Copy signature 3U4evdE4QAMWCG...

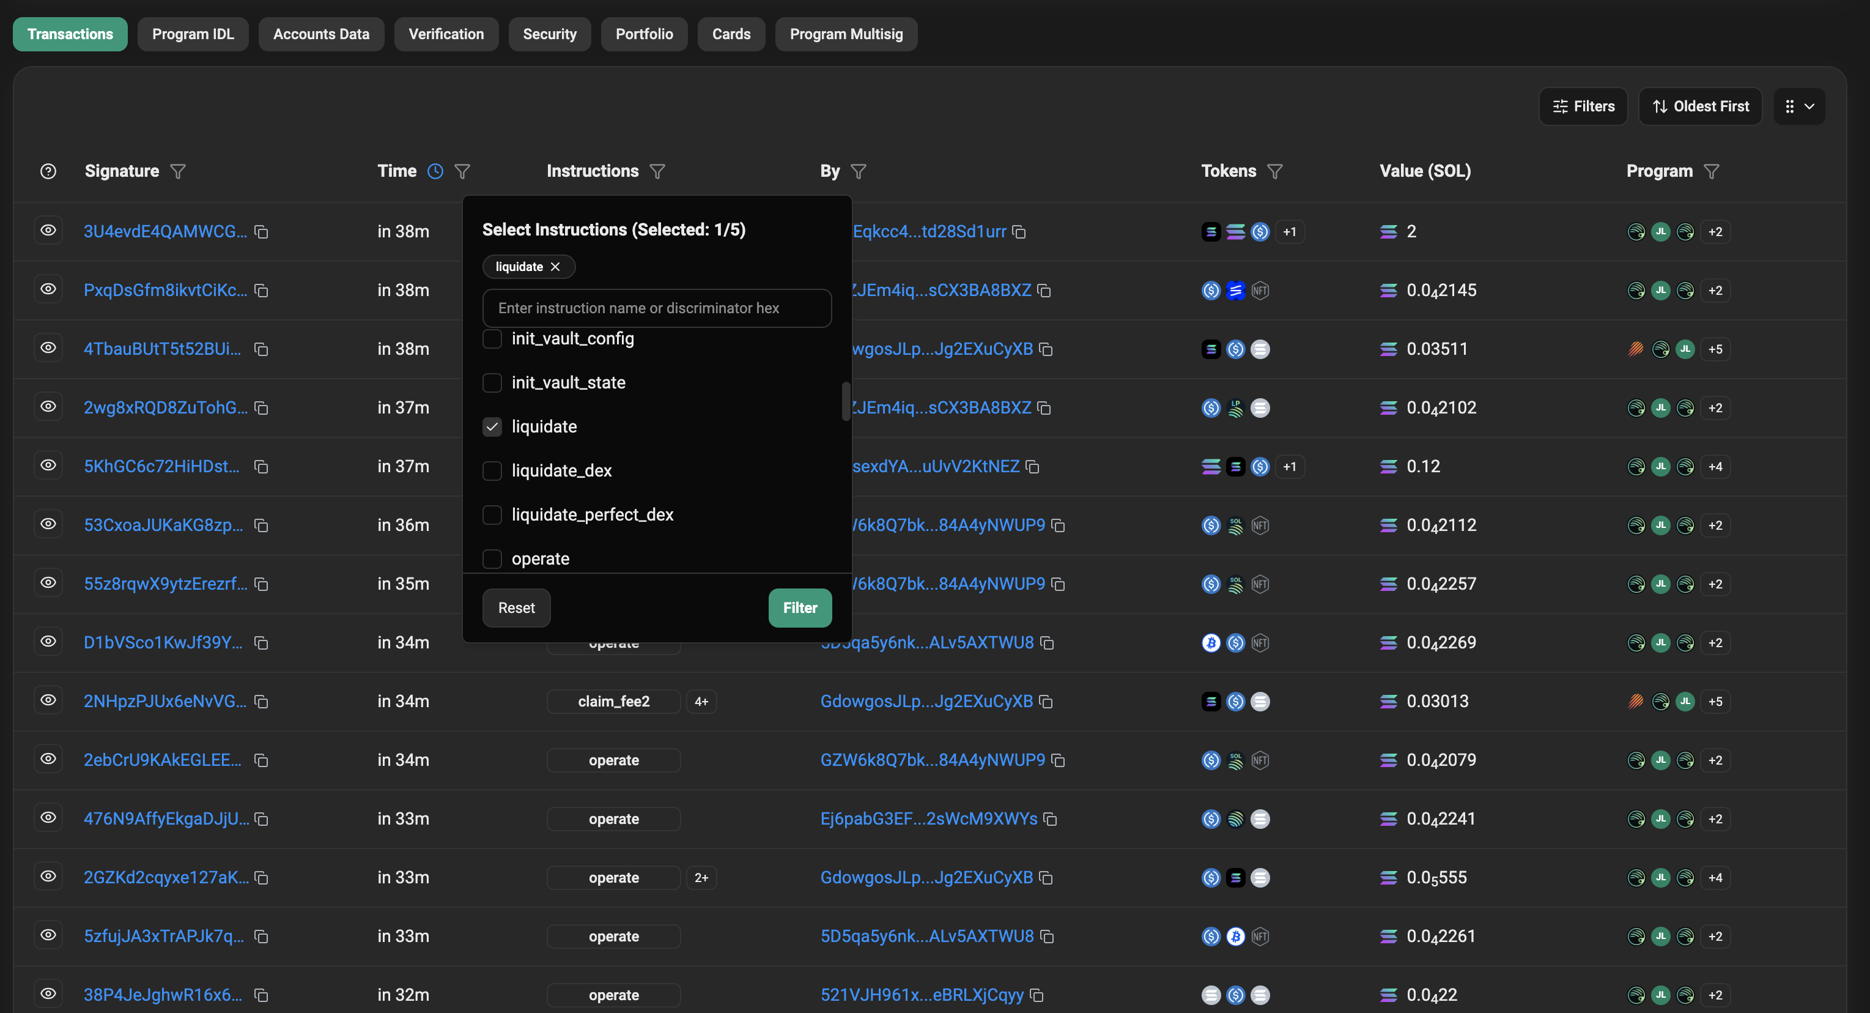261,232
